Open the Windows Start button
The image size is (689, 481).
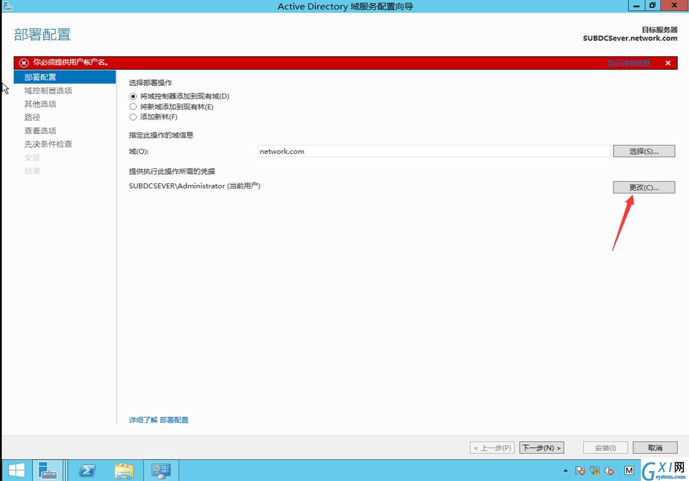pyautogui.click(x=17, y=471)
